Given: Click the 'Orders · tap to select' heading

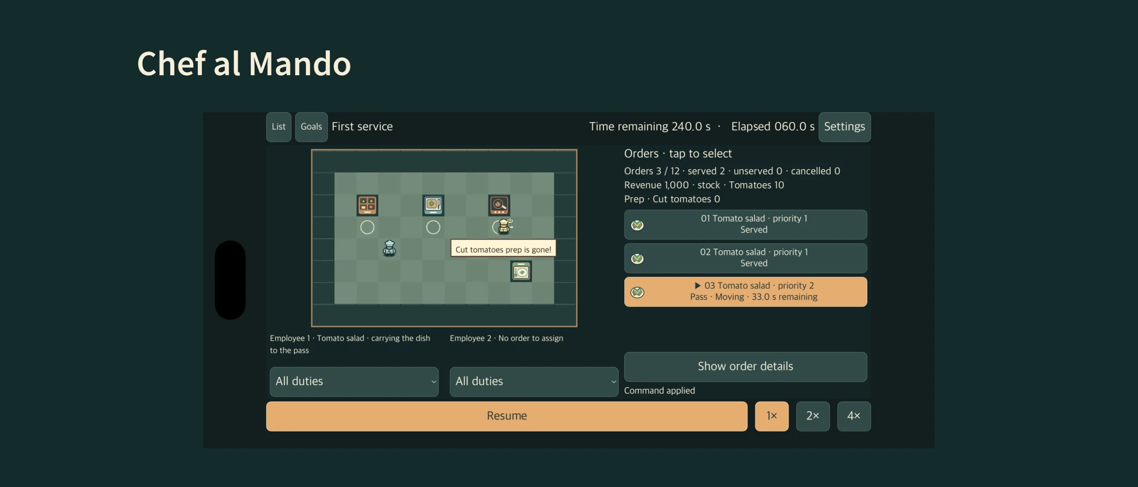Looking at the screenshot, I should point(678,154).
